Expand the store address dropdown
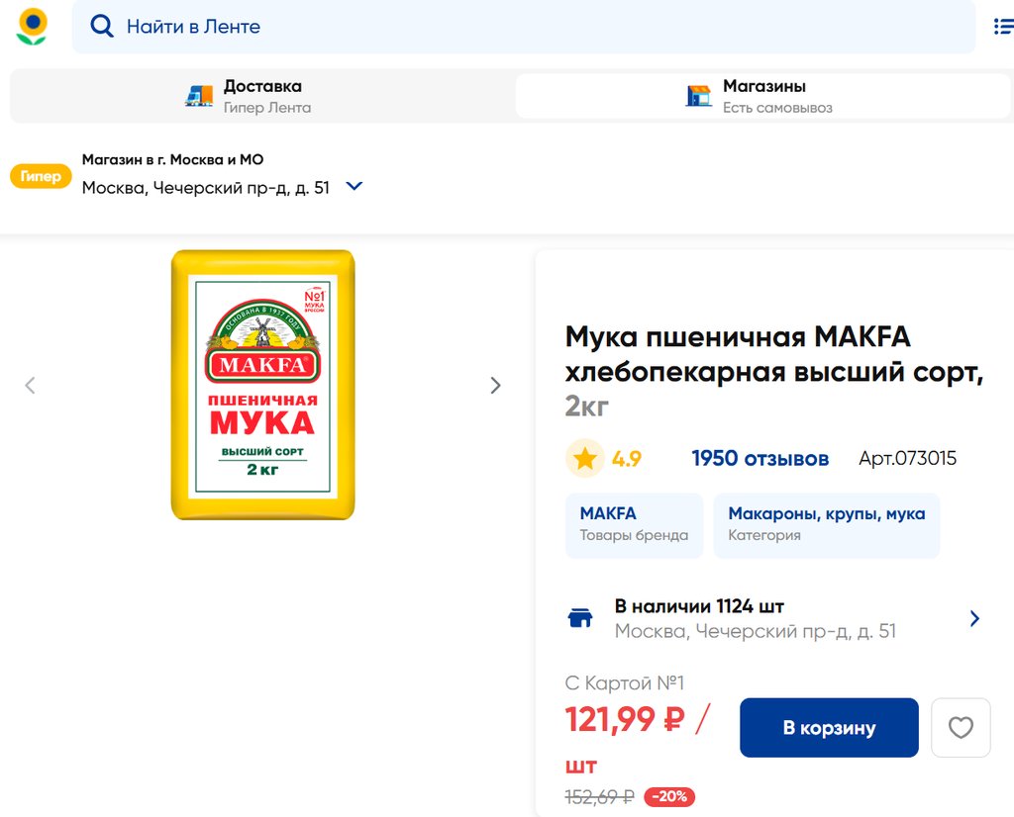 tap(355, 186)
